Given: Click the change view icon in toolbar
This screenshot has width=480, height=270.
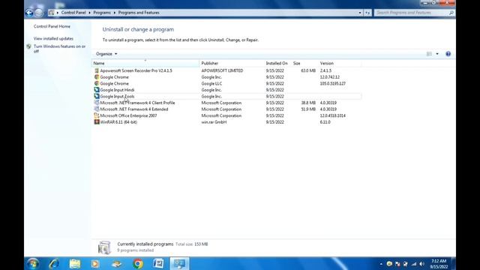Looking at the screenshot, I should [429, 54].
